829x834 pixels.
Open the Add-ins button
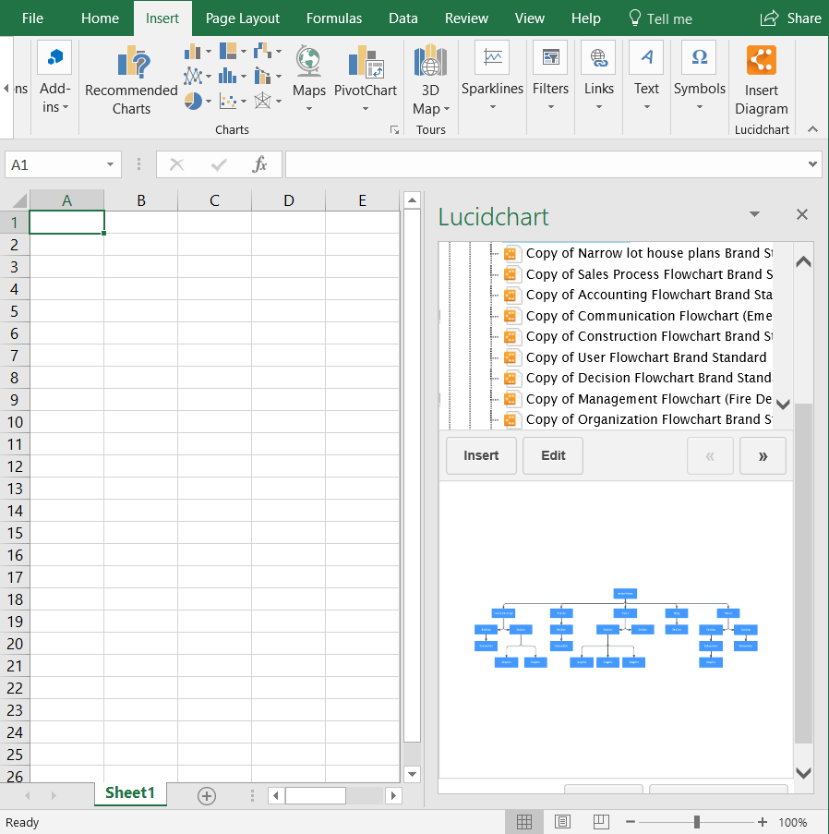[54, 78]
